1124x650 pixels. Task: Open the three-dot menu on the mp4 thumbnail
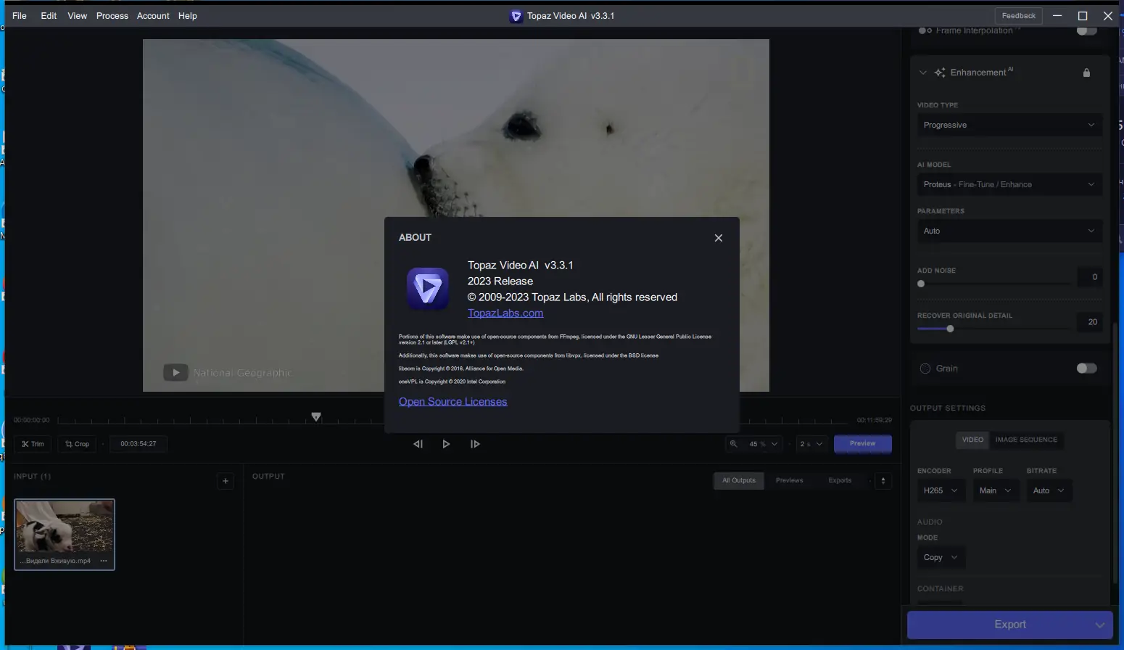click(104, 561)
